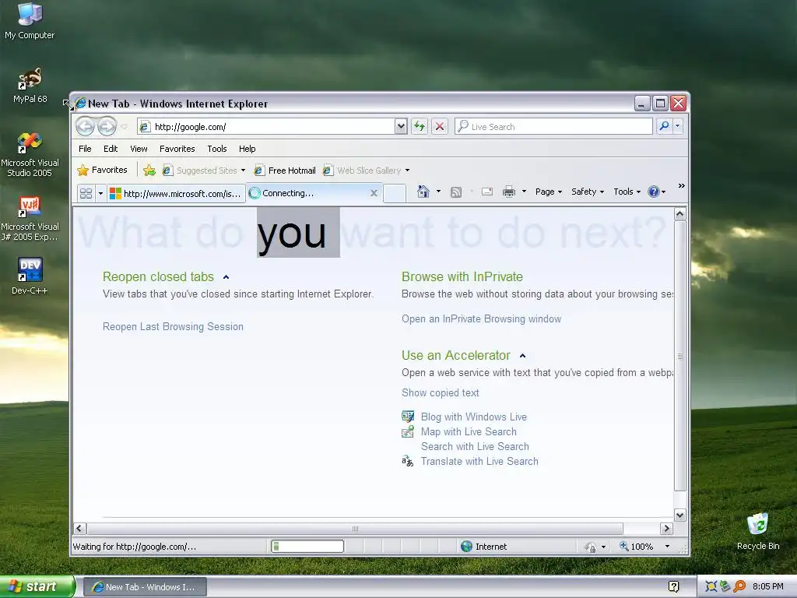Collapse the Use an Accelerator section
This screenshot has height=598, width=797.
tap(522, 356)
